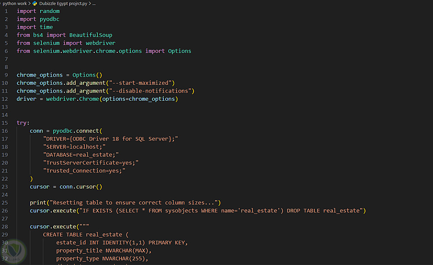Click 'CREATE TABLE real_estate' SQL text
The height and width of the screenshot is (265, 433).
click(x=82, y=234)
